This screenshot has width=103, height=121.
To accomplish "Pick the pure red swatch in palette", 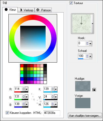I will 22,66.
